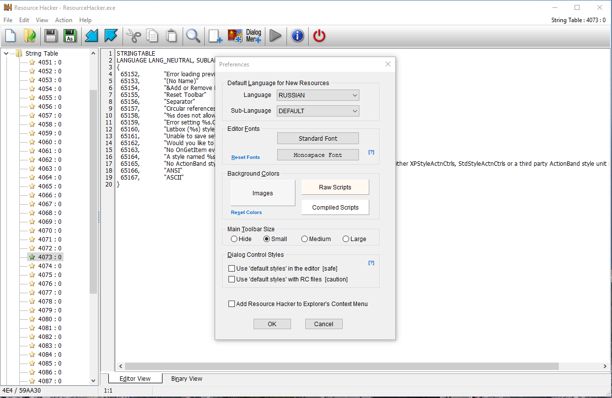Collapse the String Table tree node

click(6, 53)
